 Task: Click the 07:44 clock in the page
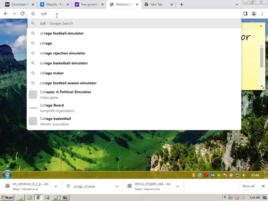point(255,175)
